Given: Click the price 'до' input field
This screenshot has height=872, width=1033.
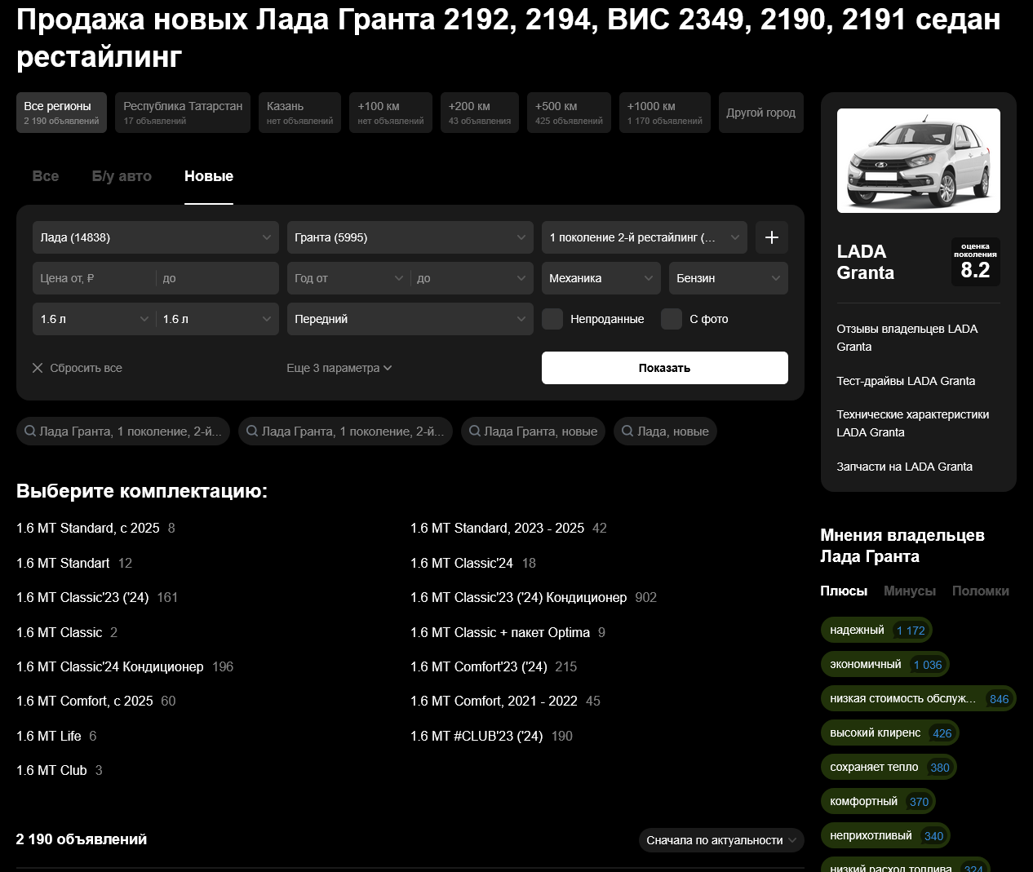Looking at the screenshot, I should (x=218, y=278).
